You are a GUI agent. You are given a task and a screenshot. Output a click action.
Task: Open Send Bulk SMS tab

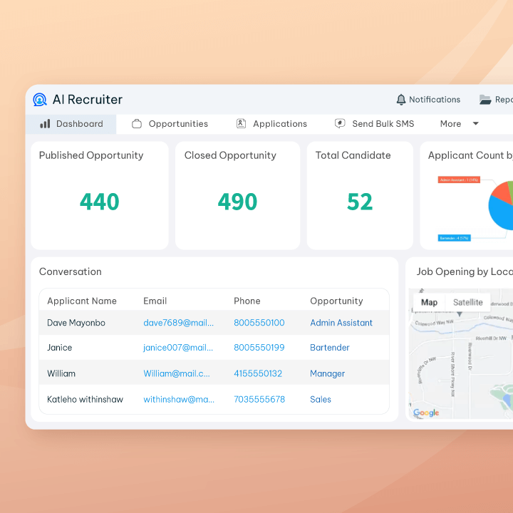(x=383, y=124)
